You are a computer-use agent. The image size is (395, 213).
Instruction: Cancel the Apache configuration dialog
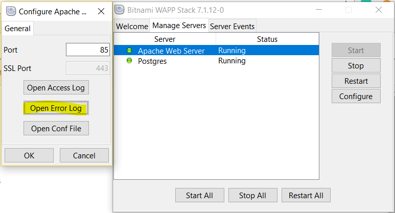[84, 155]
